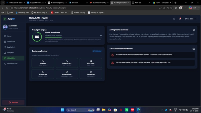Click the Energetic Mood badge
The image size is (201, 113).
pyautogui.click(x=67, y=74)
